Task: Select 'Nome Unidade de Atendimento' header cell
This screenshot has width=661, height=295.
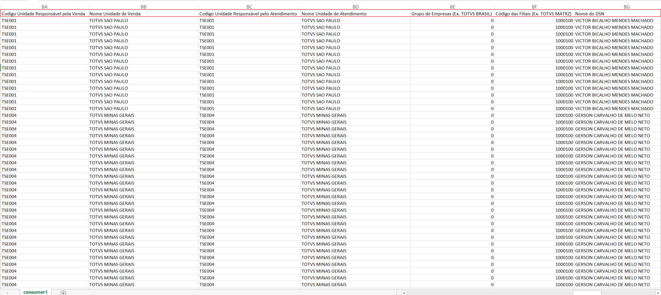Action: 356,14
